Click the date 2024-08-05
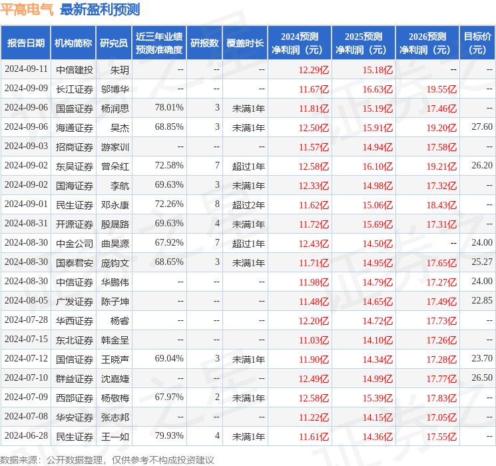Viewport: 496px width, 466px height. click(x=26, y=300)
